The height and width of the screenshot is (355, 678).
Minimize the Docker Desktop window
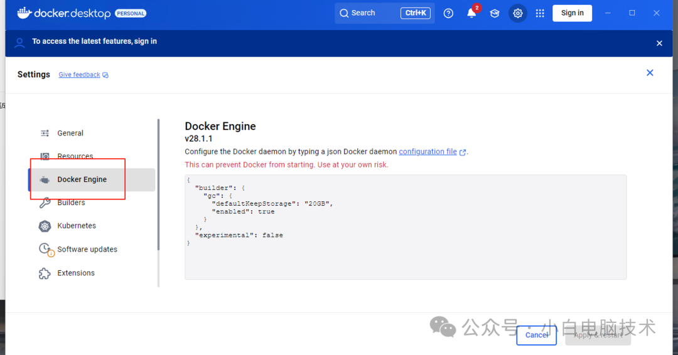click(608, 13)
